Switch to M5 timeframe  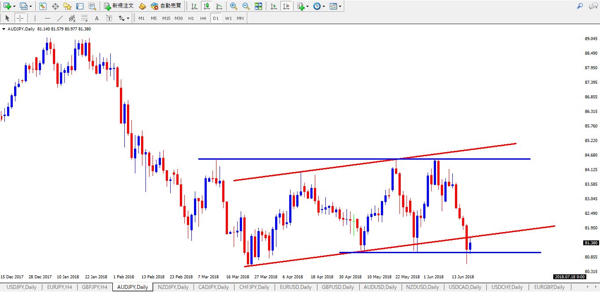tap(153, 18)
